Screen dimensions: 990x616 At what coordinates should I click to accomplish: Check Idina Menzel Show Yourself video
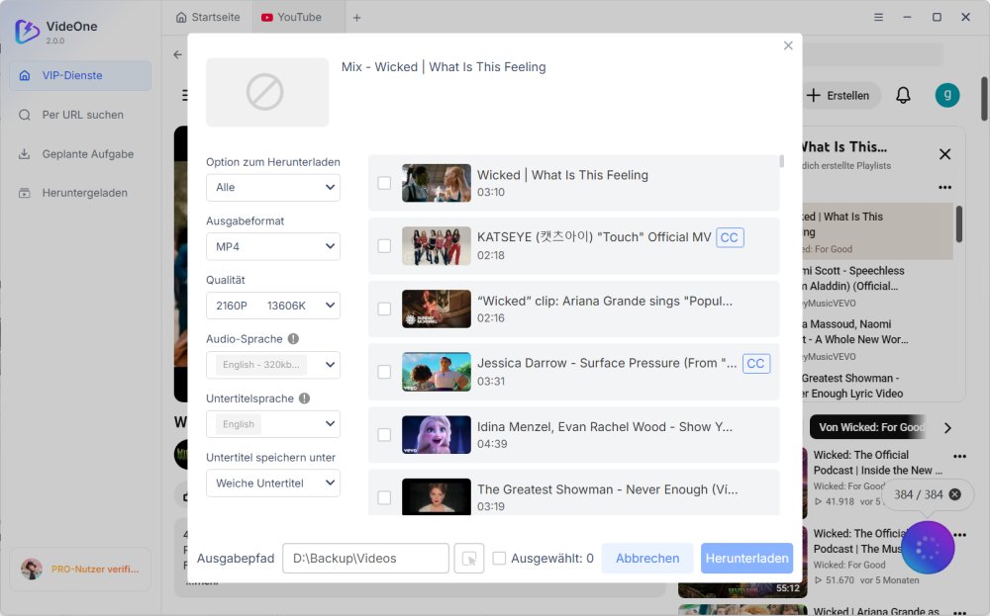pyautogui.click(x=384, y=435)
